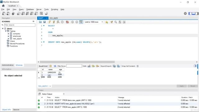Commit transaction check icon
Viewport: 199px width, 112px height.
[x=72, y=22]
